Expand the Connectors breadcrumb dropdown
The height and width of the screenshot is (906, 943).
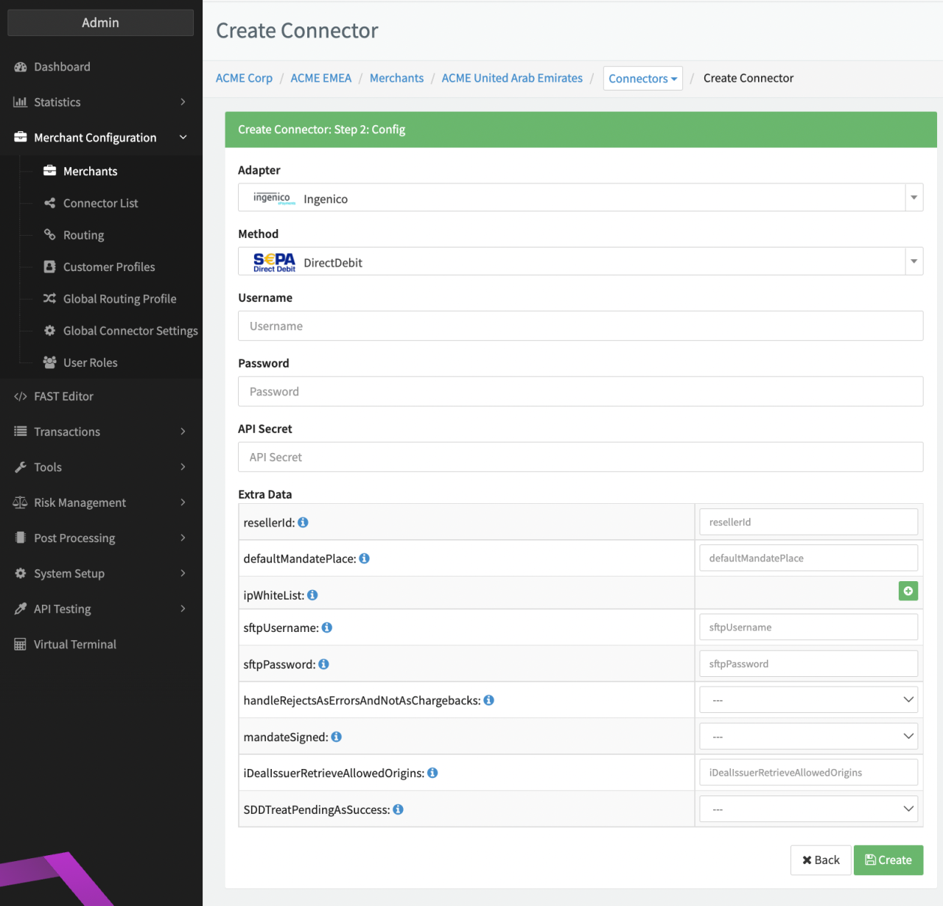click(x=642, y=79)
